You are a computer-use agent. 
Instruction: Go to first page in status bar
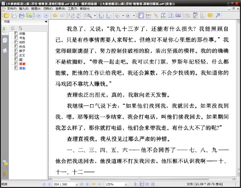[x=44, y=184]
